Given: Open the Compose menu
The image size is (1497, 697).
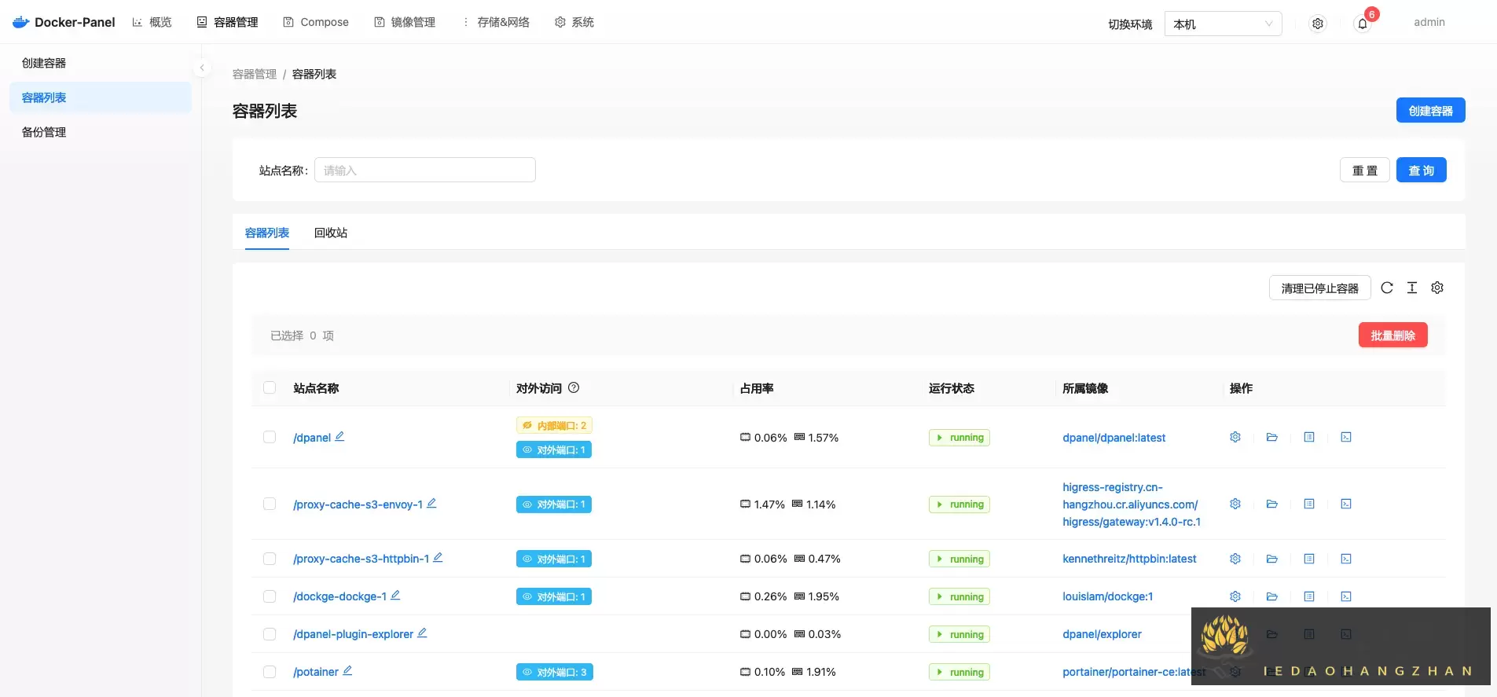Looking at the screenshot, I should coord(316,22).
